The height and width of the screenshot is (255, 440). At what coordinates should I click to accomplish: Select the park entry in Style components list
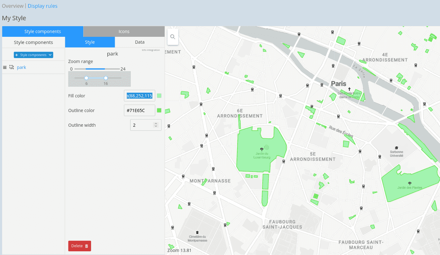click(21, 67)
